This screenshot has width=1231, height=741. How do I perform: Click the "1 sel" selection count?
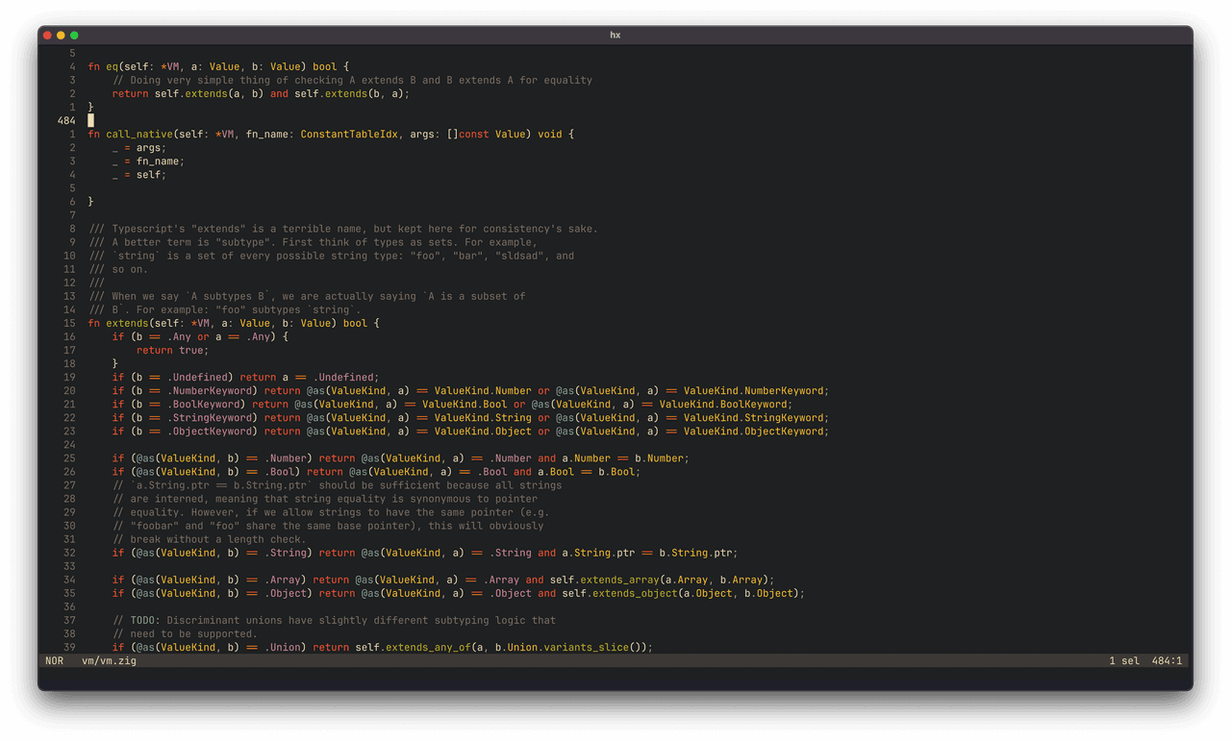pos(1123,661)
